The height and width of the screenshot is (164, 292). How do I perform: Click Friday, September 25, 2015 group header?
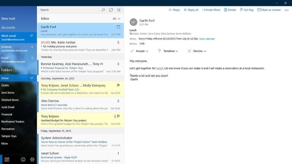80,131
